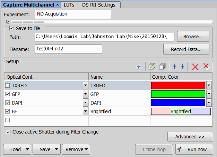Screen dimensions: 217x157
Task: Uncheck the GFP channel checkbox
Action: [x=8, y=94]
